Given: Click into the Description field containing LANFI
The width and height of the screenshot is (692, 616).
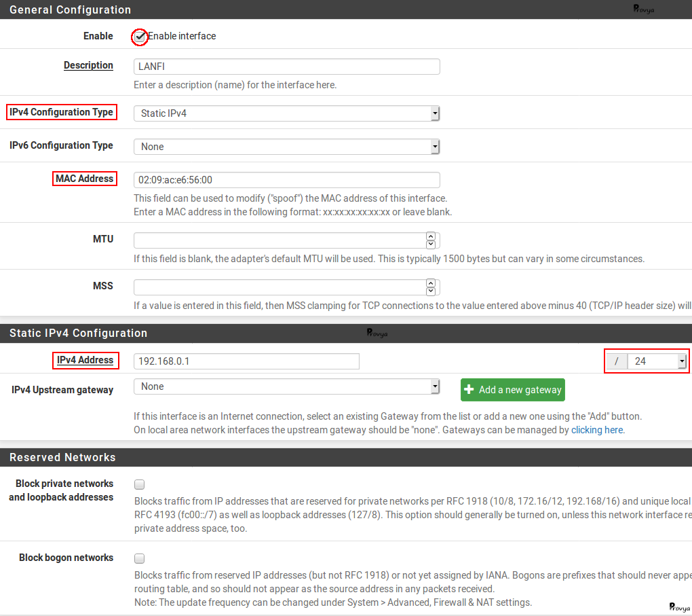Looking at the screenshot, I should click(286, 67).
